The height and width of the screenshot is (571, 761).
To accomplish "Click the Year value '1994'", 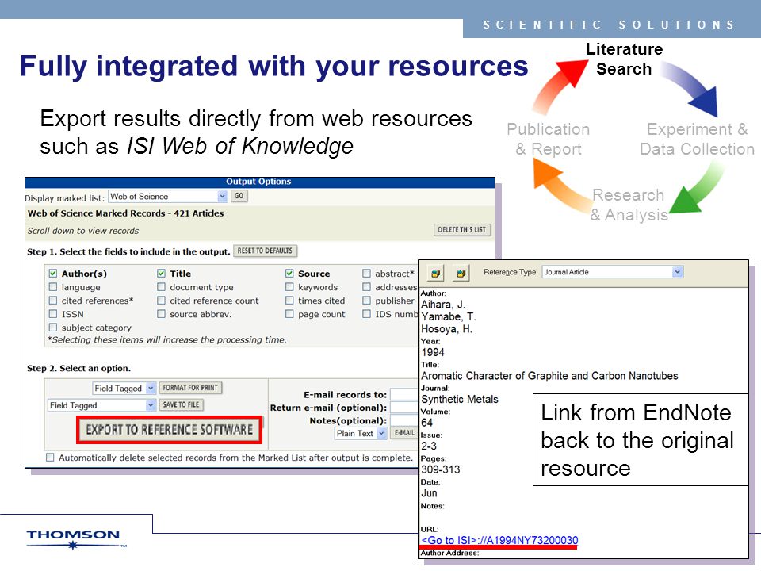I will tap(433, 352).
